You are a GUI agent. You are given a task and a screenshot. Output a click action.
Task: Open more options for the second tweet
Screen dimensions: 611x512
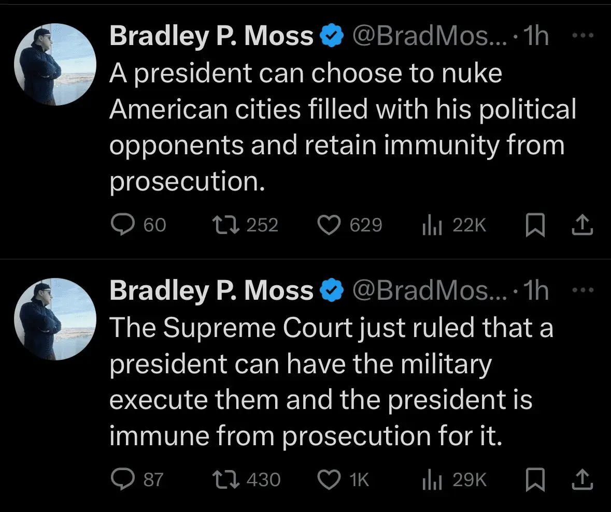pos(584,290)
